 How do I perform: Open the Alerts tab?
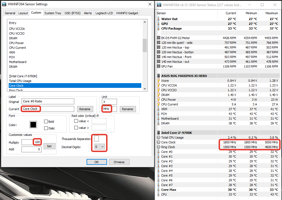click(88, 13)
